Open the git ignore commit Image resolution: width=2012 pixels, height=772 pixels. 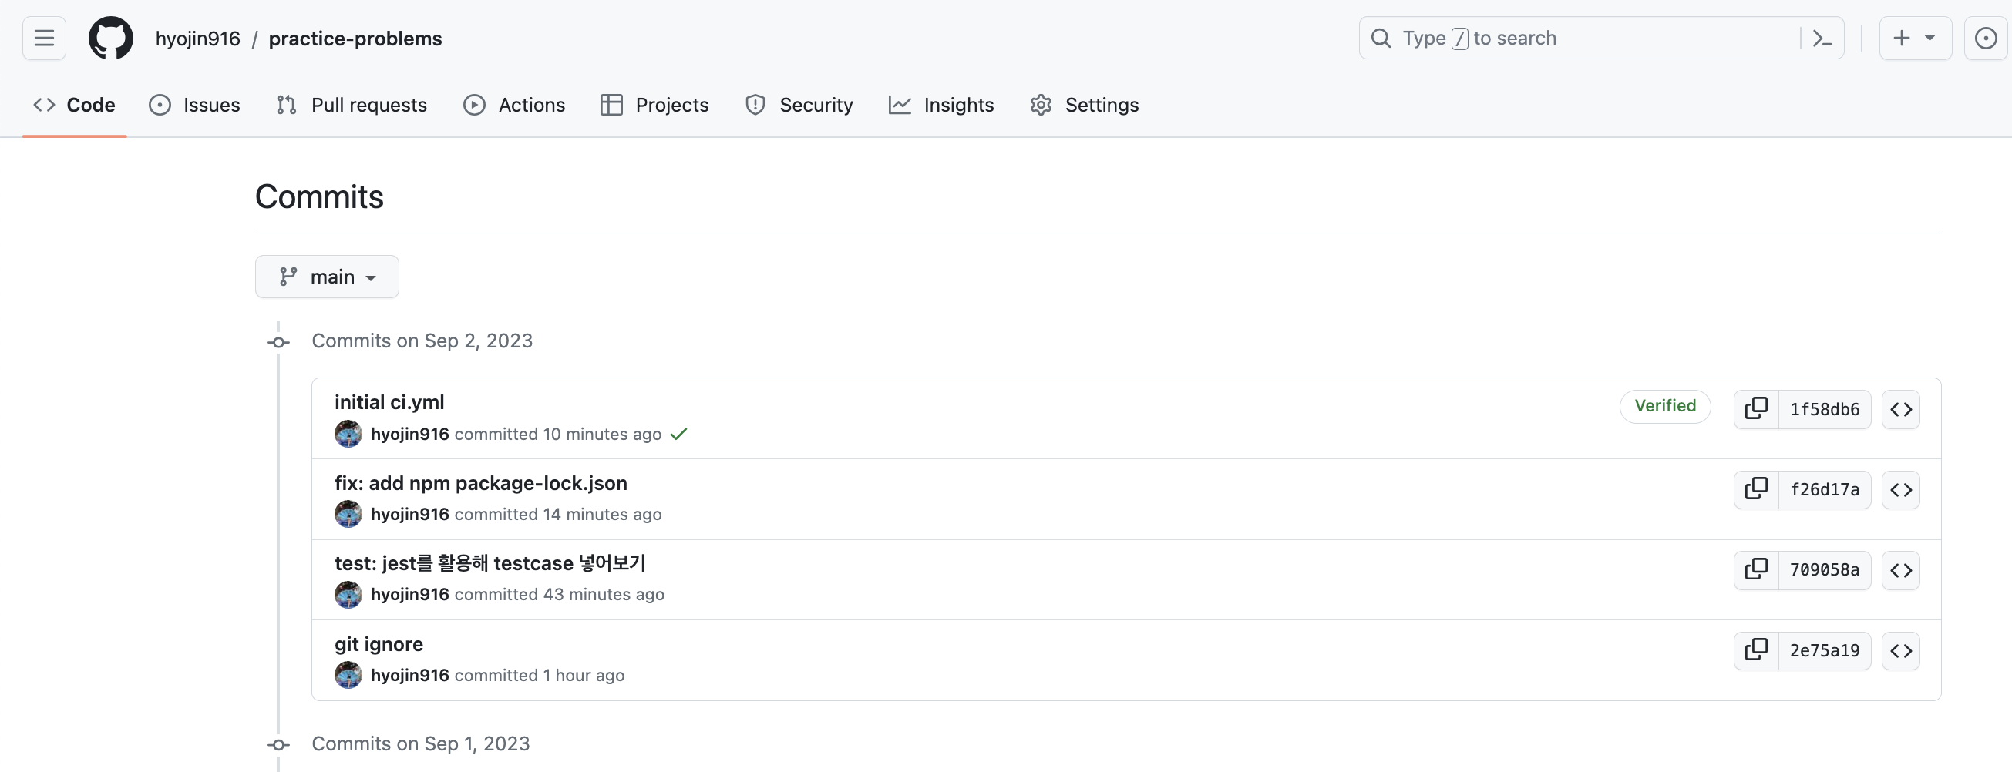(379, 644)
